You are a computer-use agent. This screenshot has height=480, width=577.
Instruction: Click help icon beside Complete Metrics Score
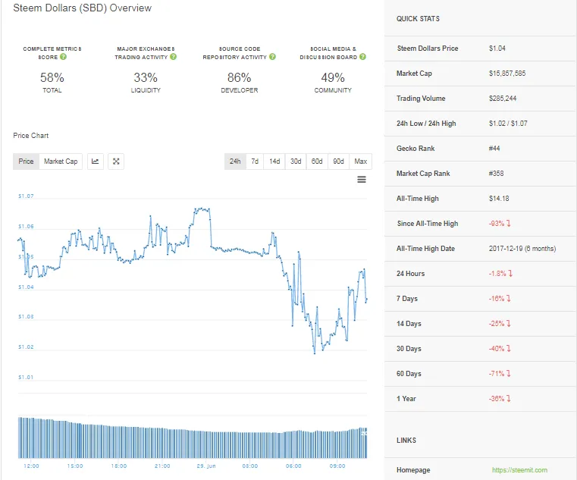tap(63, 57)
